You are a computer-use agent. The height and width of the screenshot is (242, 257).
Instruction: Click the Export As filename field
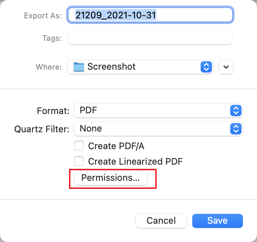(150, 15)
